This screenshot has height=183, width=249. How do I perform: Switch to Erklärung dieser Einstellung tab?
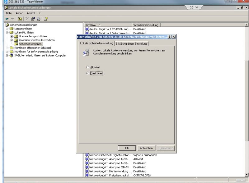132,43
